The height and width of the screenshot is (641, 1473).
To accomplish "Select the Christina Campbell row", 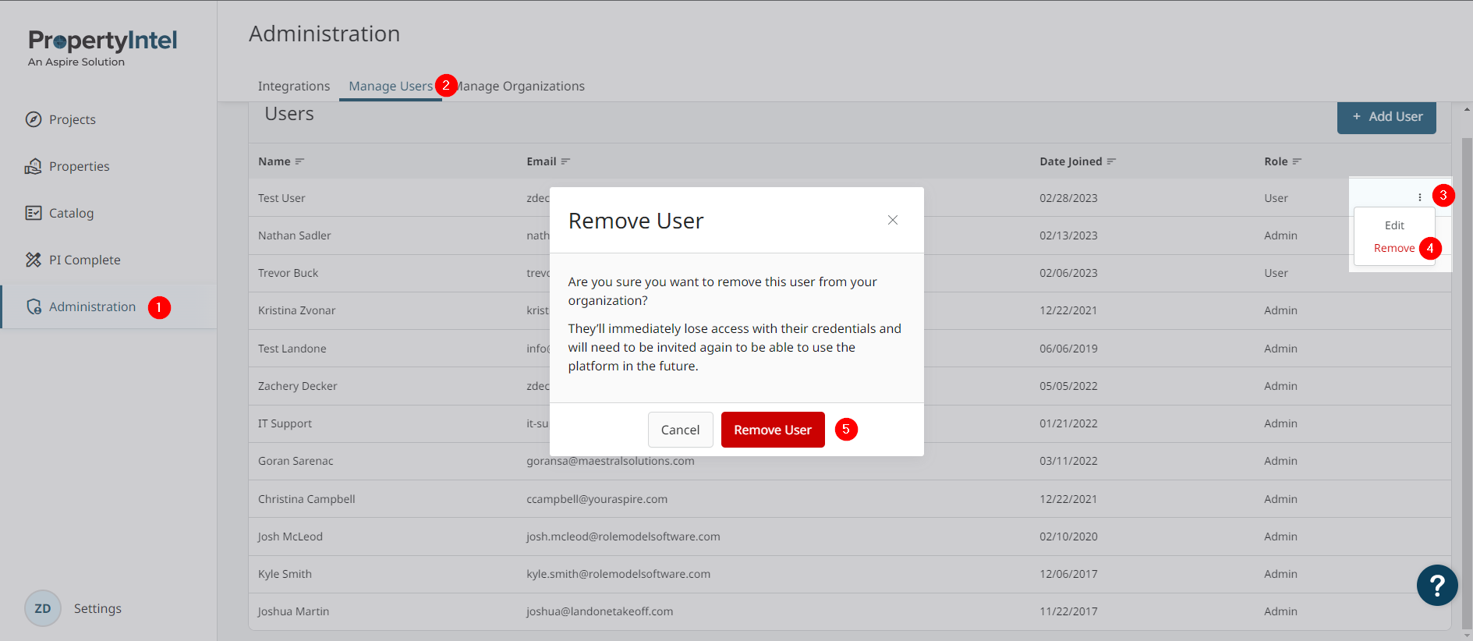I will point(850,499).
